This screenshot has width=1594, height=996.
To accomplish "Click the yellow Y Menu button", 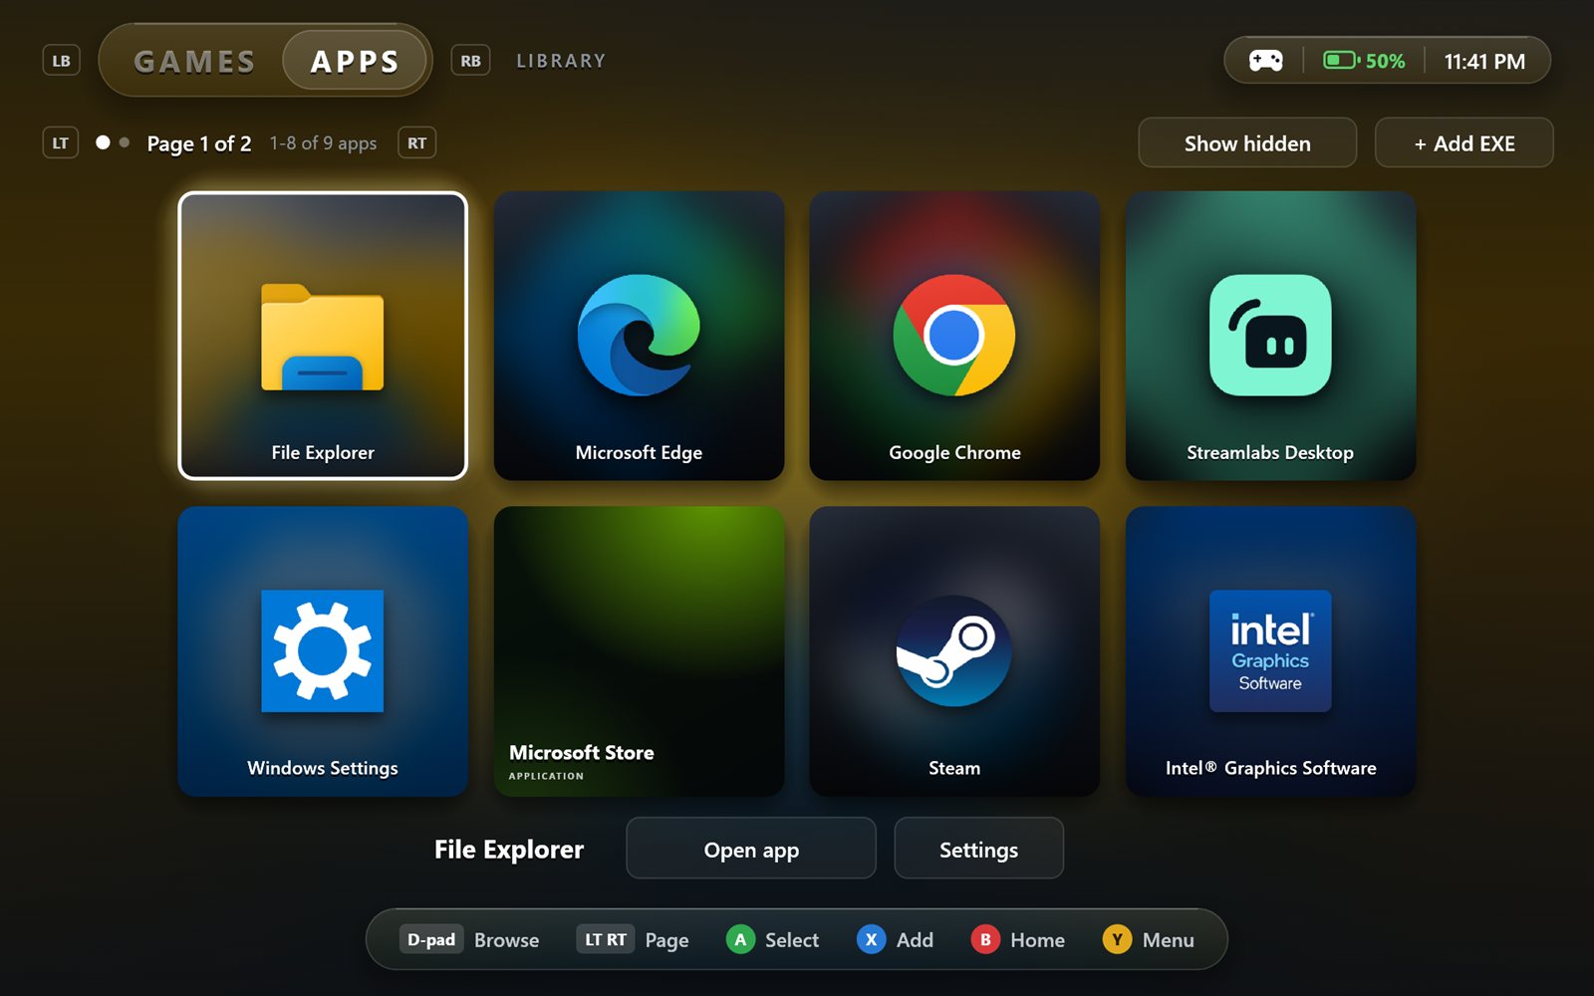I will (1148, 939).
